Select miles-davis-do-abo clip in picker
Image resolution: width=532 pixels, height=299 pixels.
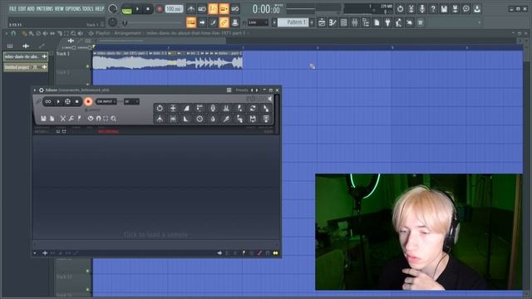pos(26,56)
